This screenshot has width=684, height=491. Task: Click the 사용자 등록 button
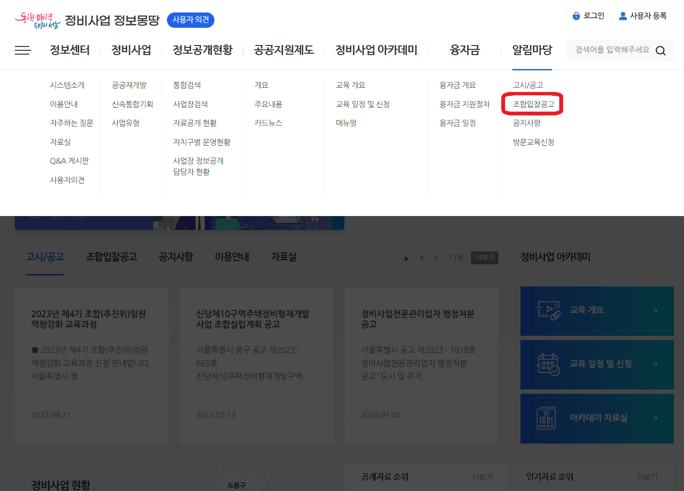[643, 16]
